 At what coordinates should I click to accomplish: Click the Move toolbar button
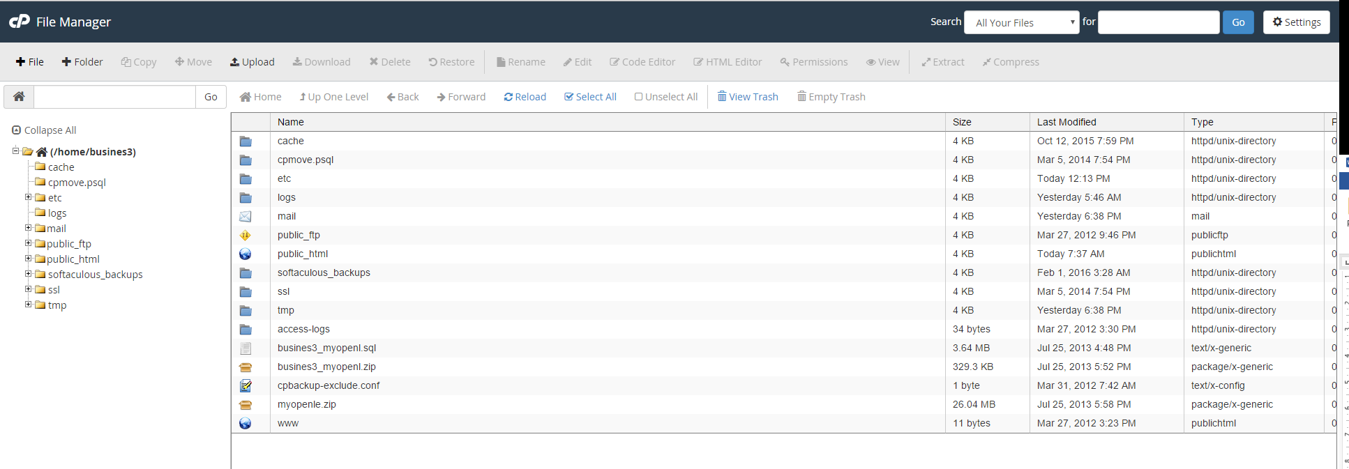point(193,62)
